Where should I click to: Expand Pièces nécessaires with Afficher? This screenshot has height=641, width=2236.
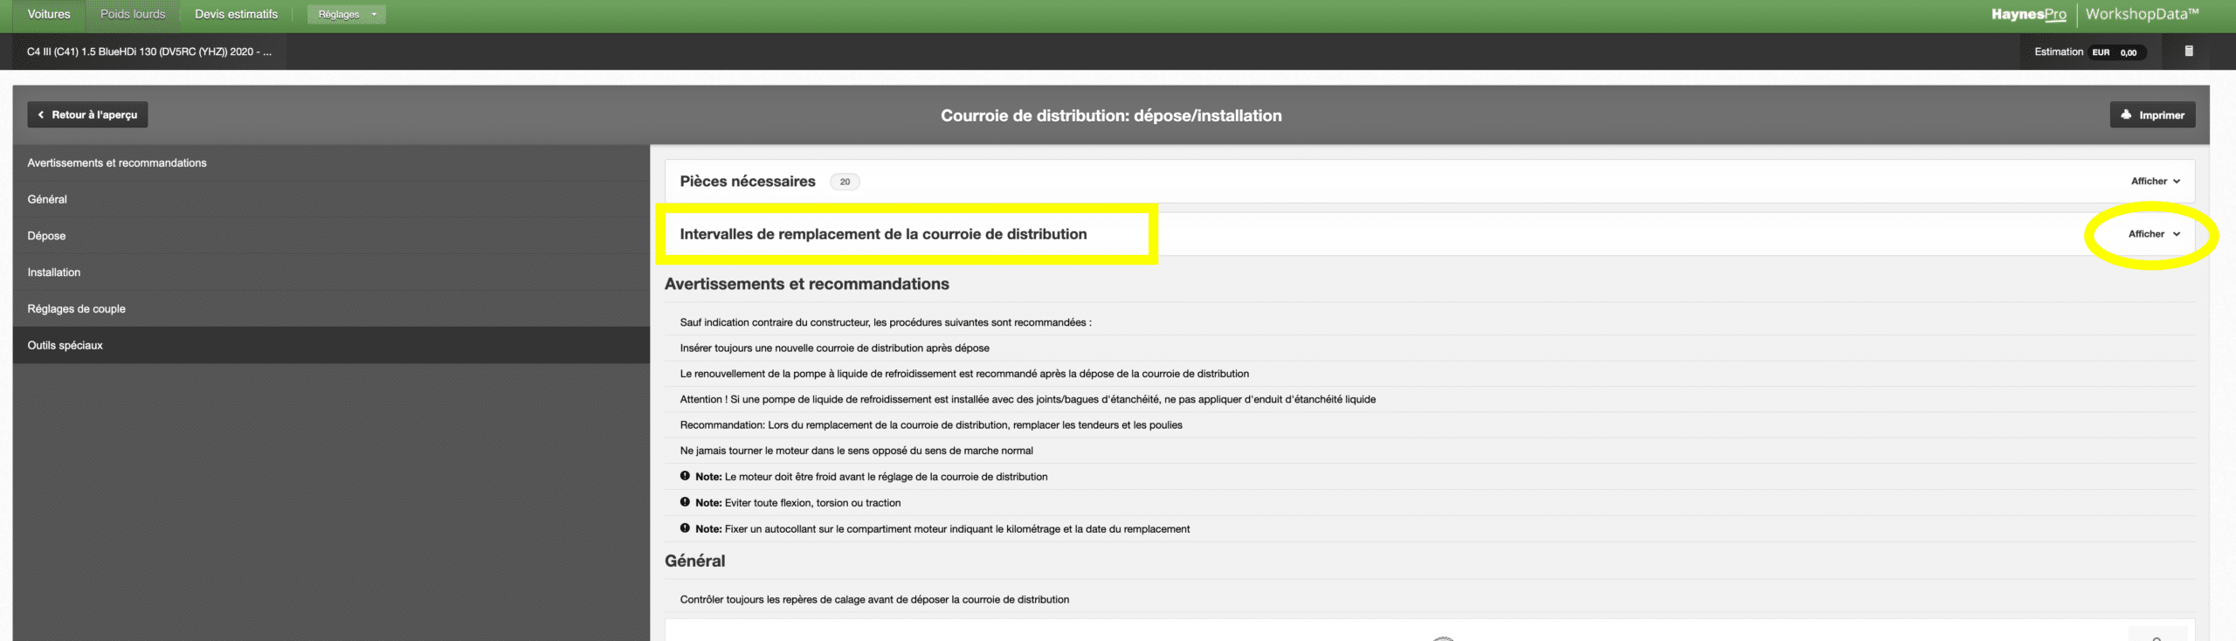(2155, 182)
